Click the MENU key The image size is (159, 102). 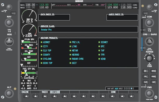[x=154, y=71]
